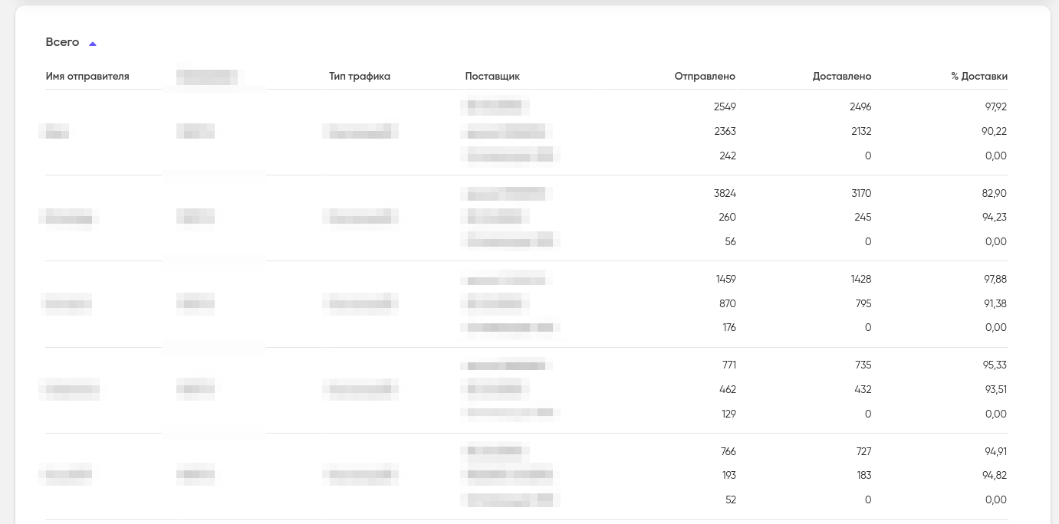Sort by Имя отправителя column header
The height and width of the screenshot is (524, 1059).
[87, 76]
